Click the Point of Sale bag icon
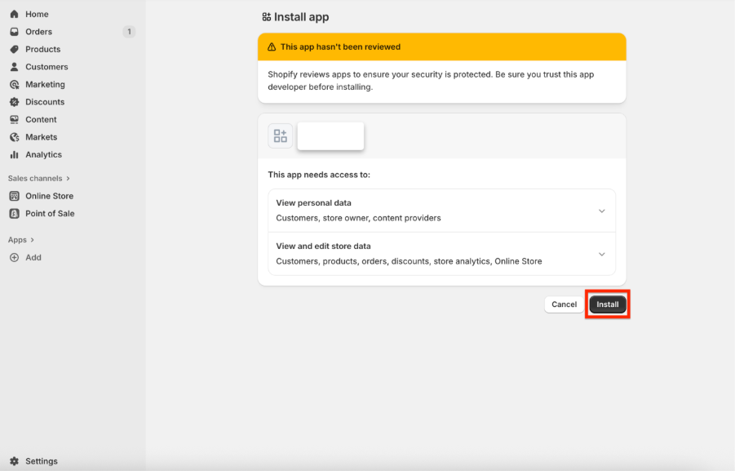 point(15,213)
